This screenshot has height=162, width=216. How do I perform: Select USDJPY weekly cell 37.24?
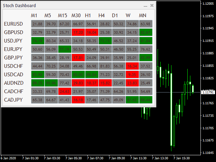click(132, 41)
